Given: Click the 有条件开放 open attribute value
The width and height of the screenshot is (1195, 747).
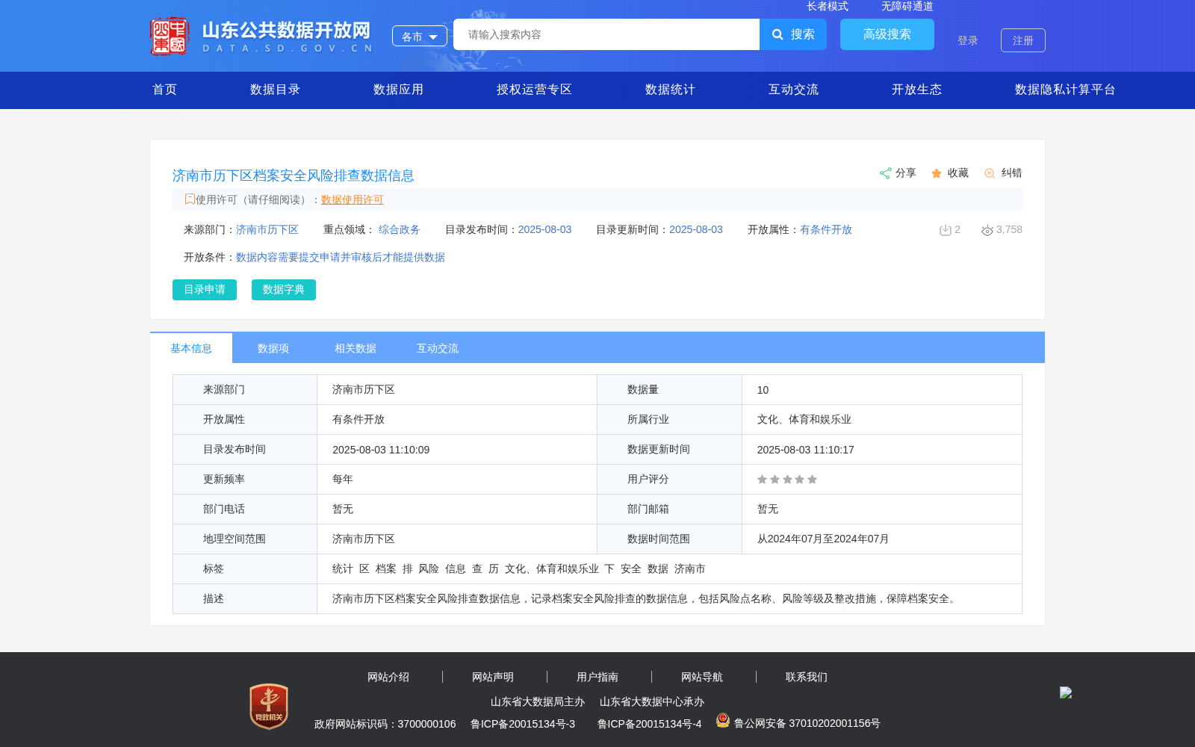Looking at the screenshot, I should pos(826,229).
